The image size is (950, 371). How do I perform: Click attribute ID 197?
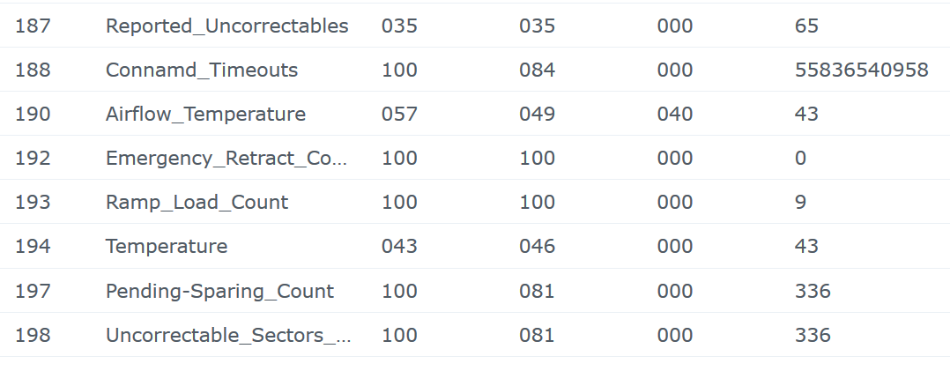coord(33,291)
